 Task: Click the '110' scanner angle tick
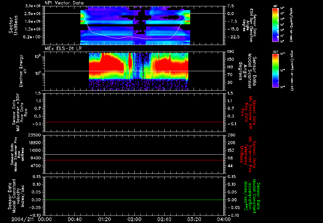click(231, 67)
